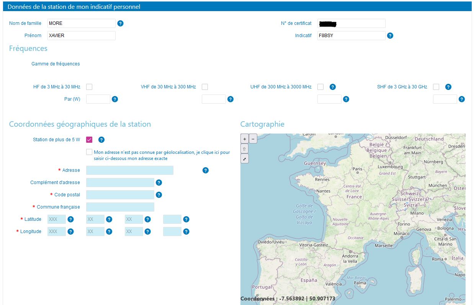Screen dimensions: 474x305
Task: Uncheck Station de plus de 5 W
Action: coord(89,140)
